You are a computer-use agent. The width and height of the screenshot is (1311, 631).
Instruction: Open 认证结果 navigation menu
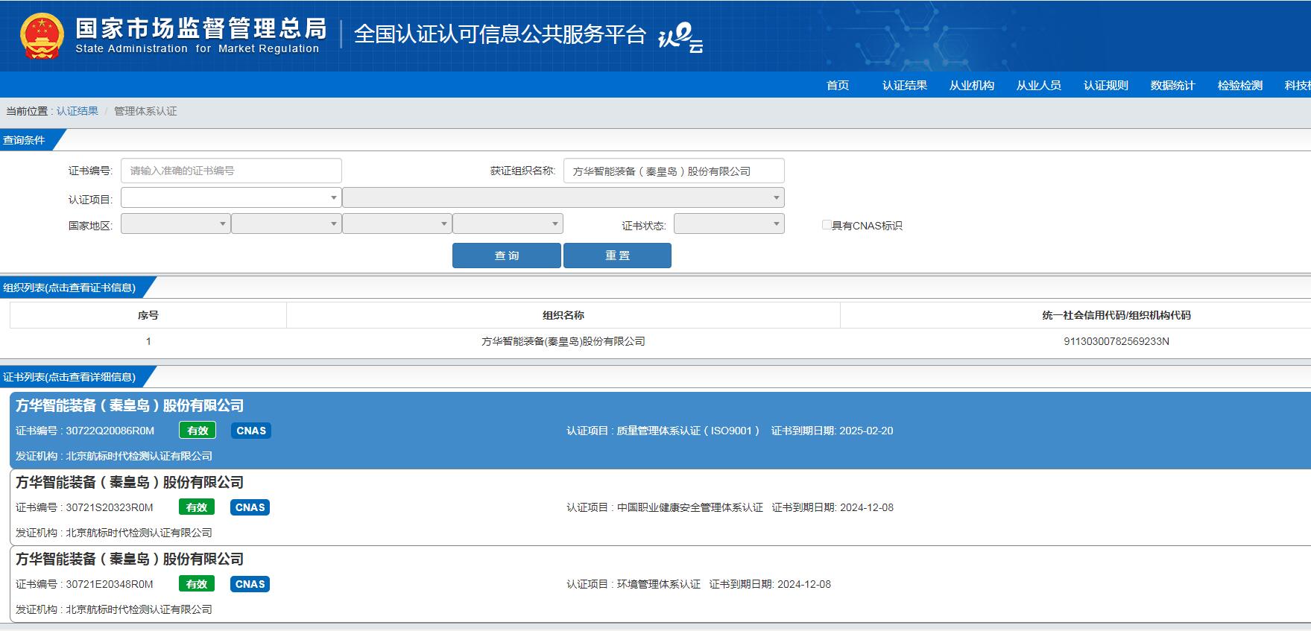pyautogui.click(x=905, y=85)
